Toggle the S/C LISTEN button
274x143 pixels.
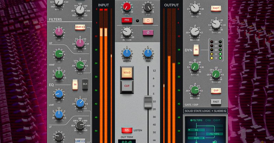[x=127, y=130]
